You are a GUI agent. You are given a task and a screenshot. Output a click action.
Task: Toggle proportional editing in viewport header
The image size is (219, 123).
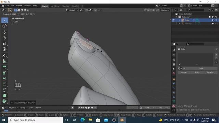tap(96, 10)
